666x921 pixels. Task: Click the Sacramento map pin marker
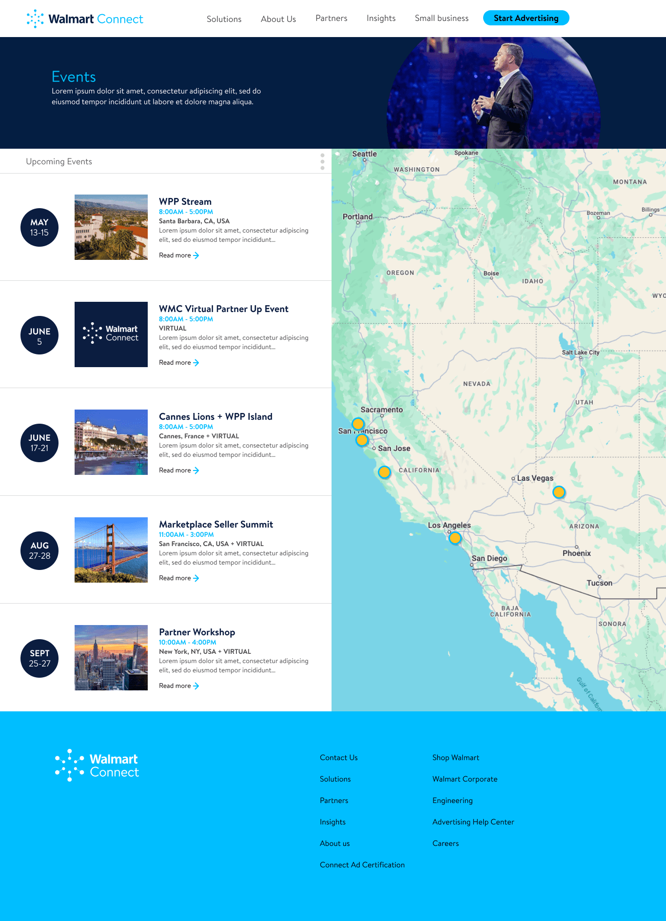tap(358, 423)
